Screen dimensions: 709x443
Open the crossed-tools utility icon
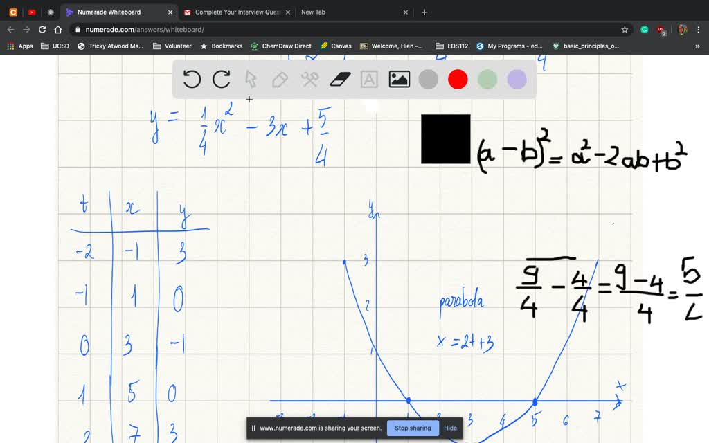(x=309, y=79)
